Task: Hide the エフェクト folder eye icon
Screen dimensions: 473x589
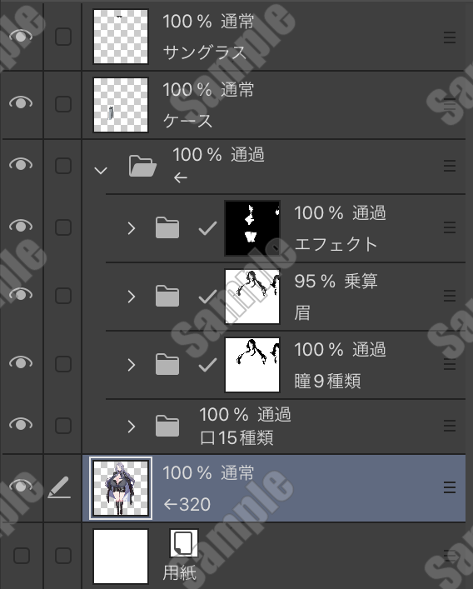Action: [21, 226]
